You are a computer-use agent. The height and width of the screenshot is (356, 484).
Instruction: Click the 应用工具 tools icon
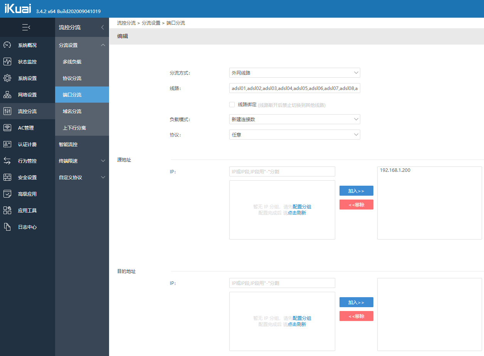pyautogui.click(x=7, y=210)
